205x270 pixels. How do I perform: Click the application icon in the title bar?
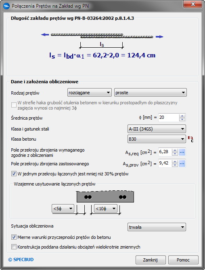pos(6,6)
